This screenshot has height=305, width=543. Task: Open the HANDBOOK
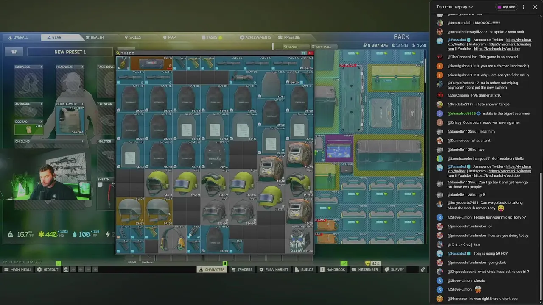[x=333, y=269]
